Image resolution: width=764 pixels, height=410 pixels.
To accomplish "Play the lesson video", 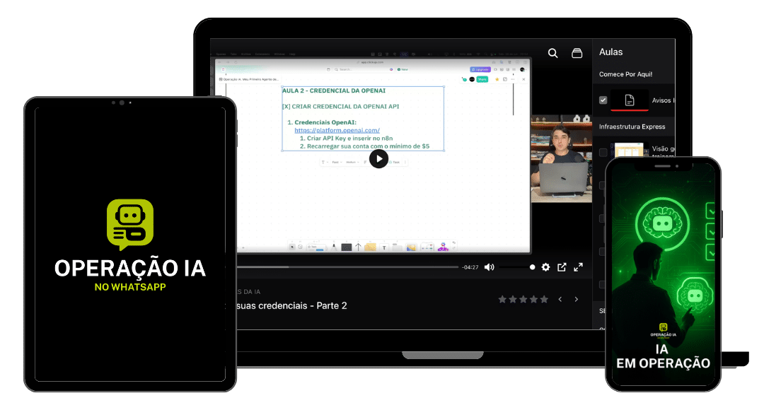I will [x=378, y=159].
